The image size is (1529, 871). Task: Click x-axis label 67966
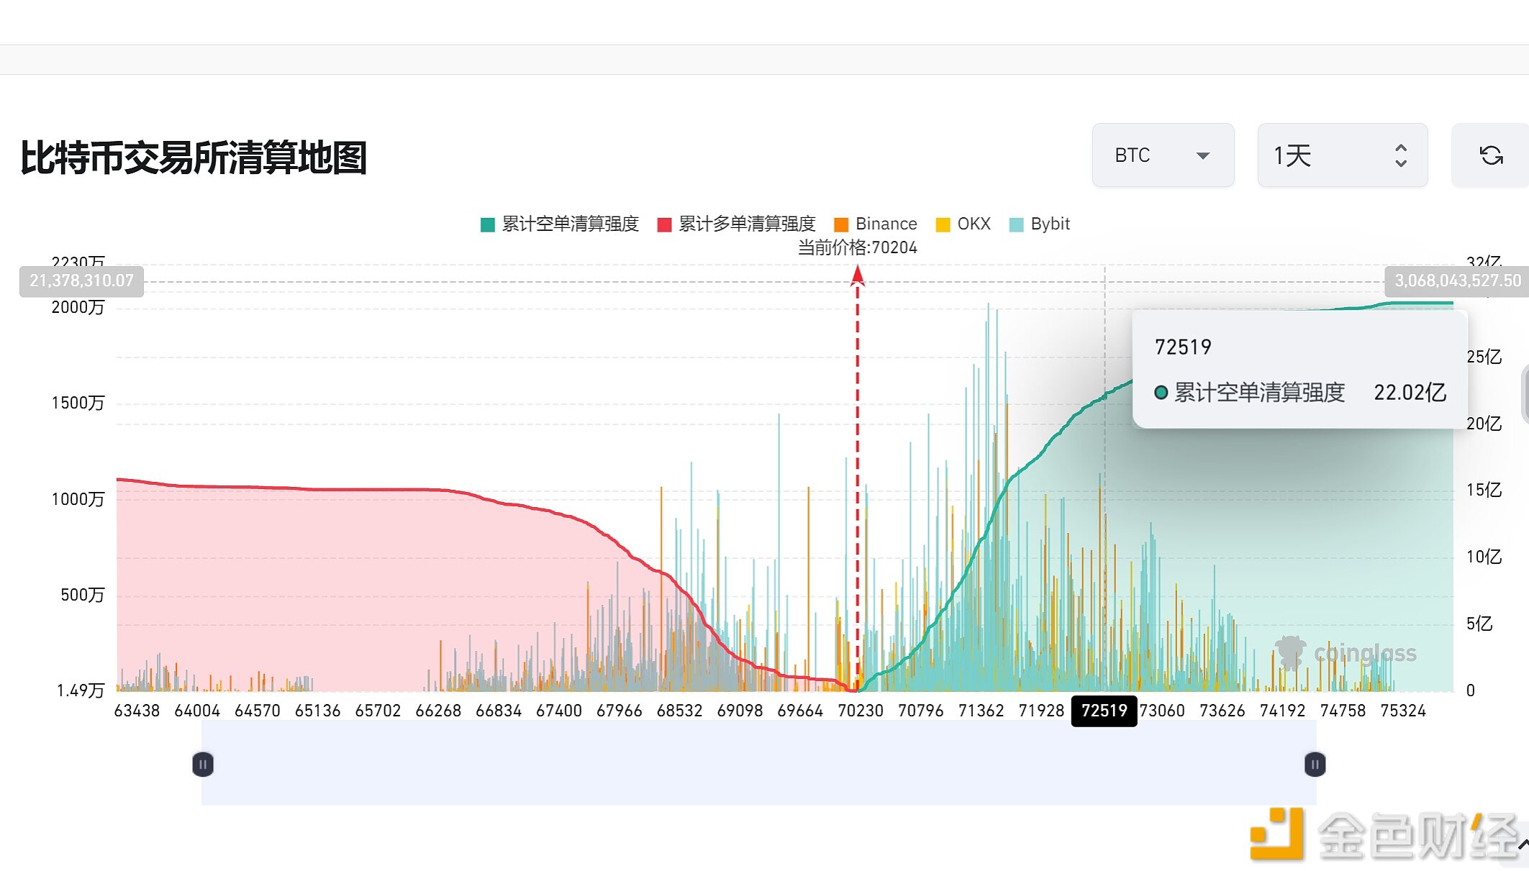point(619,711)
